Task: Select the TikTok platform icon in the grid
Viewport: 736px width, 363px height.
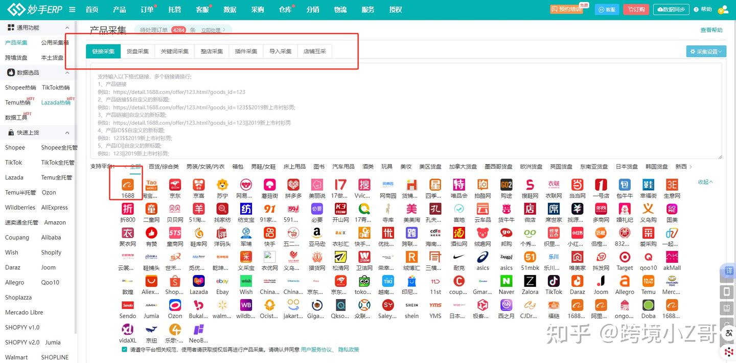Action: (x=554, y=280)
